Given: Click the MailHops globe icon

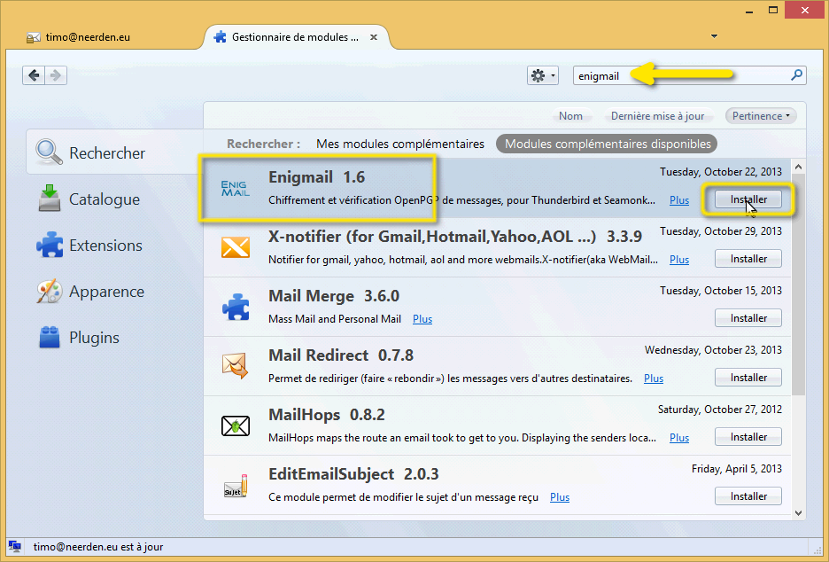Looking at the screenshot, I should coord(236,425).
